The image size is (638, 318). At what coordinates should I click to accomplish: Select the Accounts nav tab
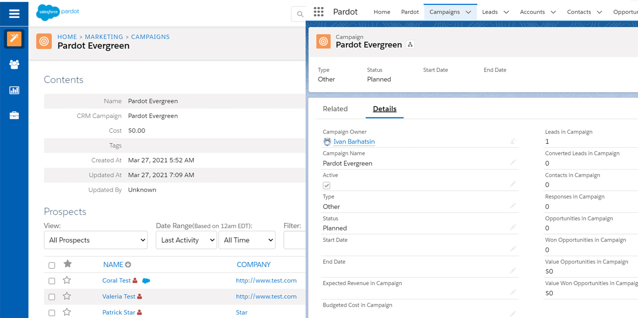click(532, 12)
